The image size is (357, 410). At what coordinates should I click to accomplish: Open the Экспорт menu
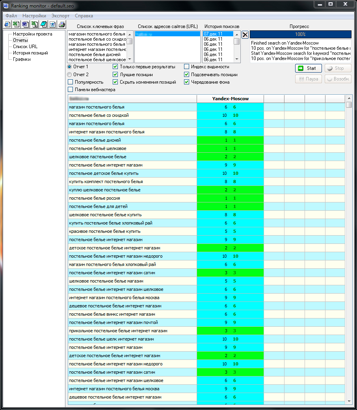60,16
